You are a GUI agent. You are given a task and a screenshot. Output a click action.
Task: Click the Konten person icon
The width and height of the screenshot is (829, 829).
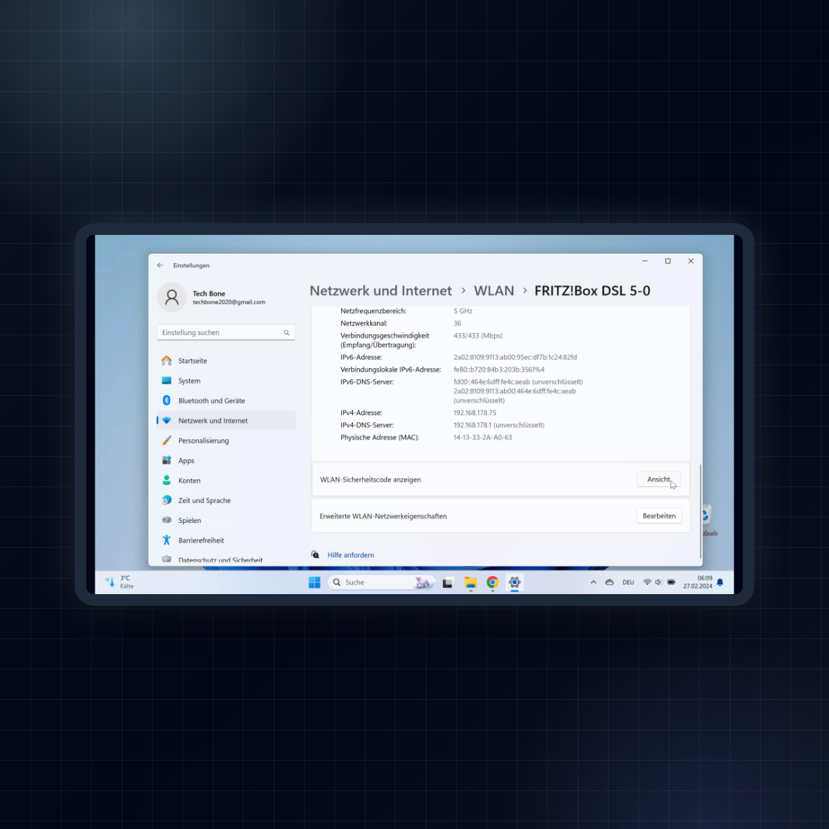pos(166,480)
